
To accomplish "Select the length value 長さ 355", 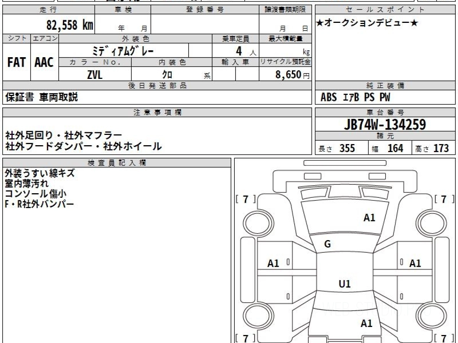I will (x=337, y=148).
